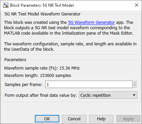Click the Block Parameters title bar text
The image size is (142, 124).
(42, 5)
